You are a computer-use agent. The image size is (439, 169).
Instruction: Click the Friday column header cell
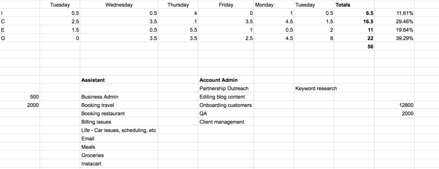coord(226,5)
